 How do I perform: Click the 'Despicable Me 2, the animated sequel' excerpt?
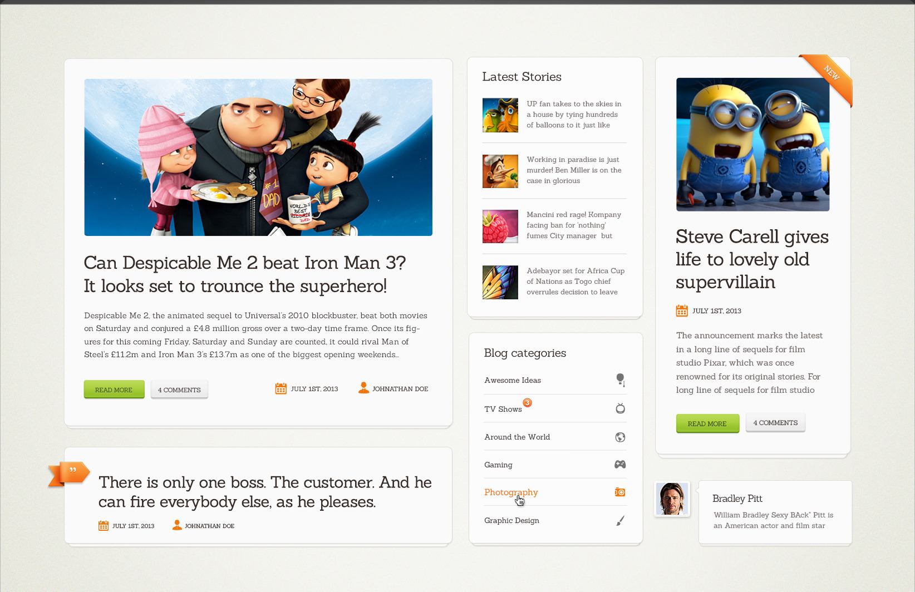point(256,335)
